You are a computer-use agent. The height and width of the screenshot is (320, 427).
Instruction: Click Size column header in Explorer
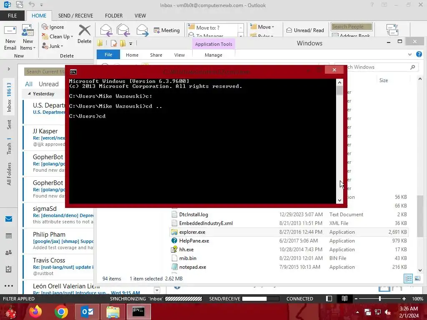pyautogui.click(x=384, y=80)
